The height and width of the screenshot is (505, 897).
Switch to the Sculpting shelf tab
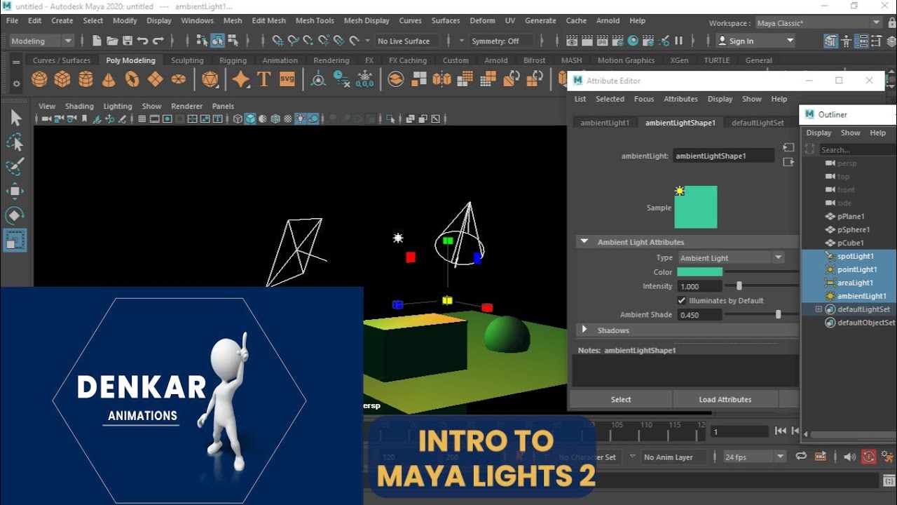pos(187,60)
